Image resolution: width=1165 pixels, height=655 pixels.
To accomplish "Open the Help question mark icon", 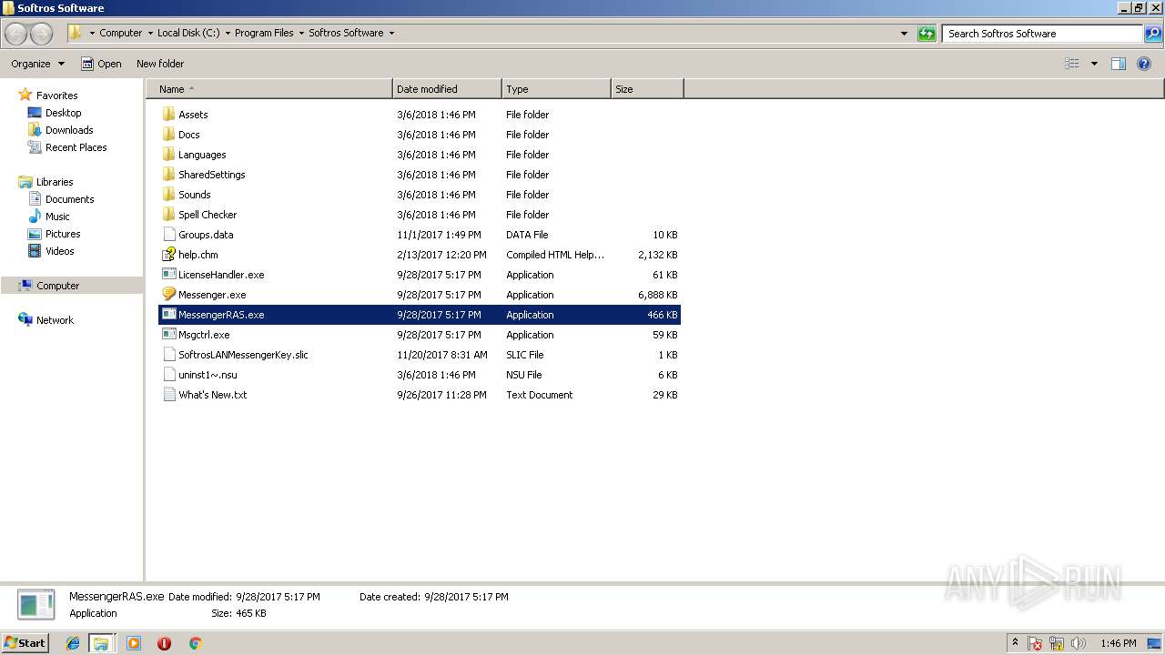I will click(1144, 64).
